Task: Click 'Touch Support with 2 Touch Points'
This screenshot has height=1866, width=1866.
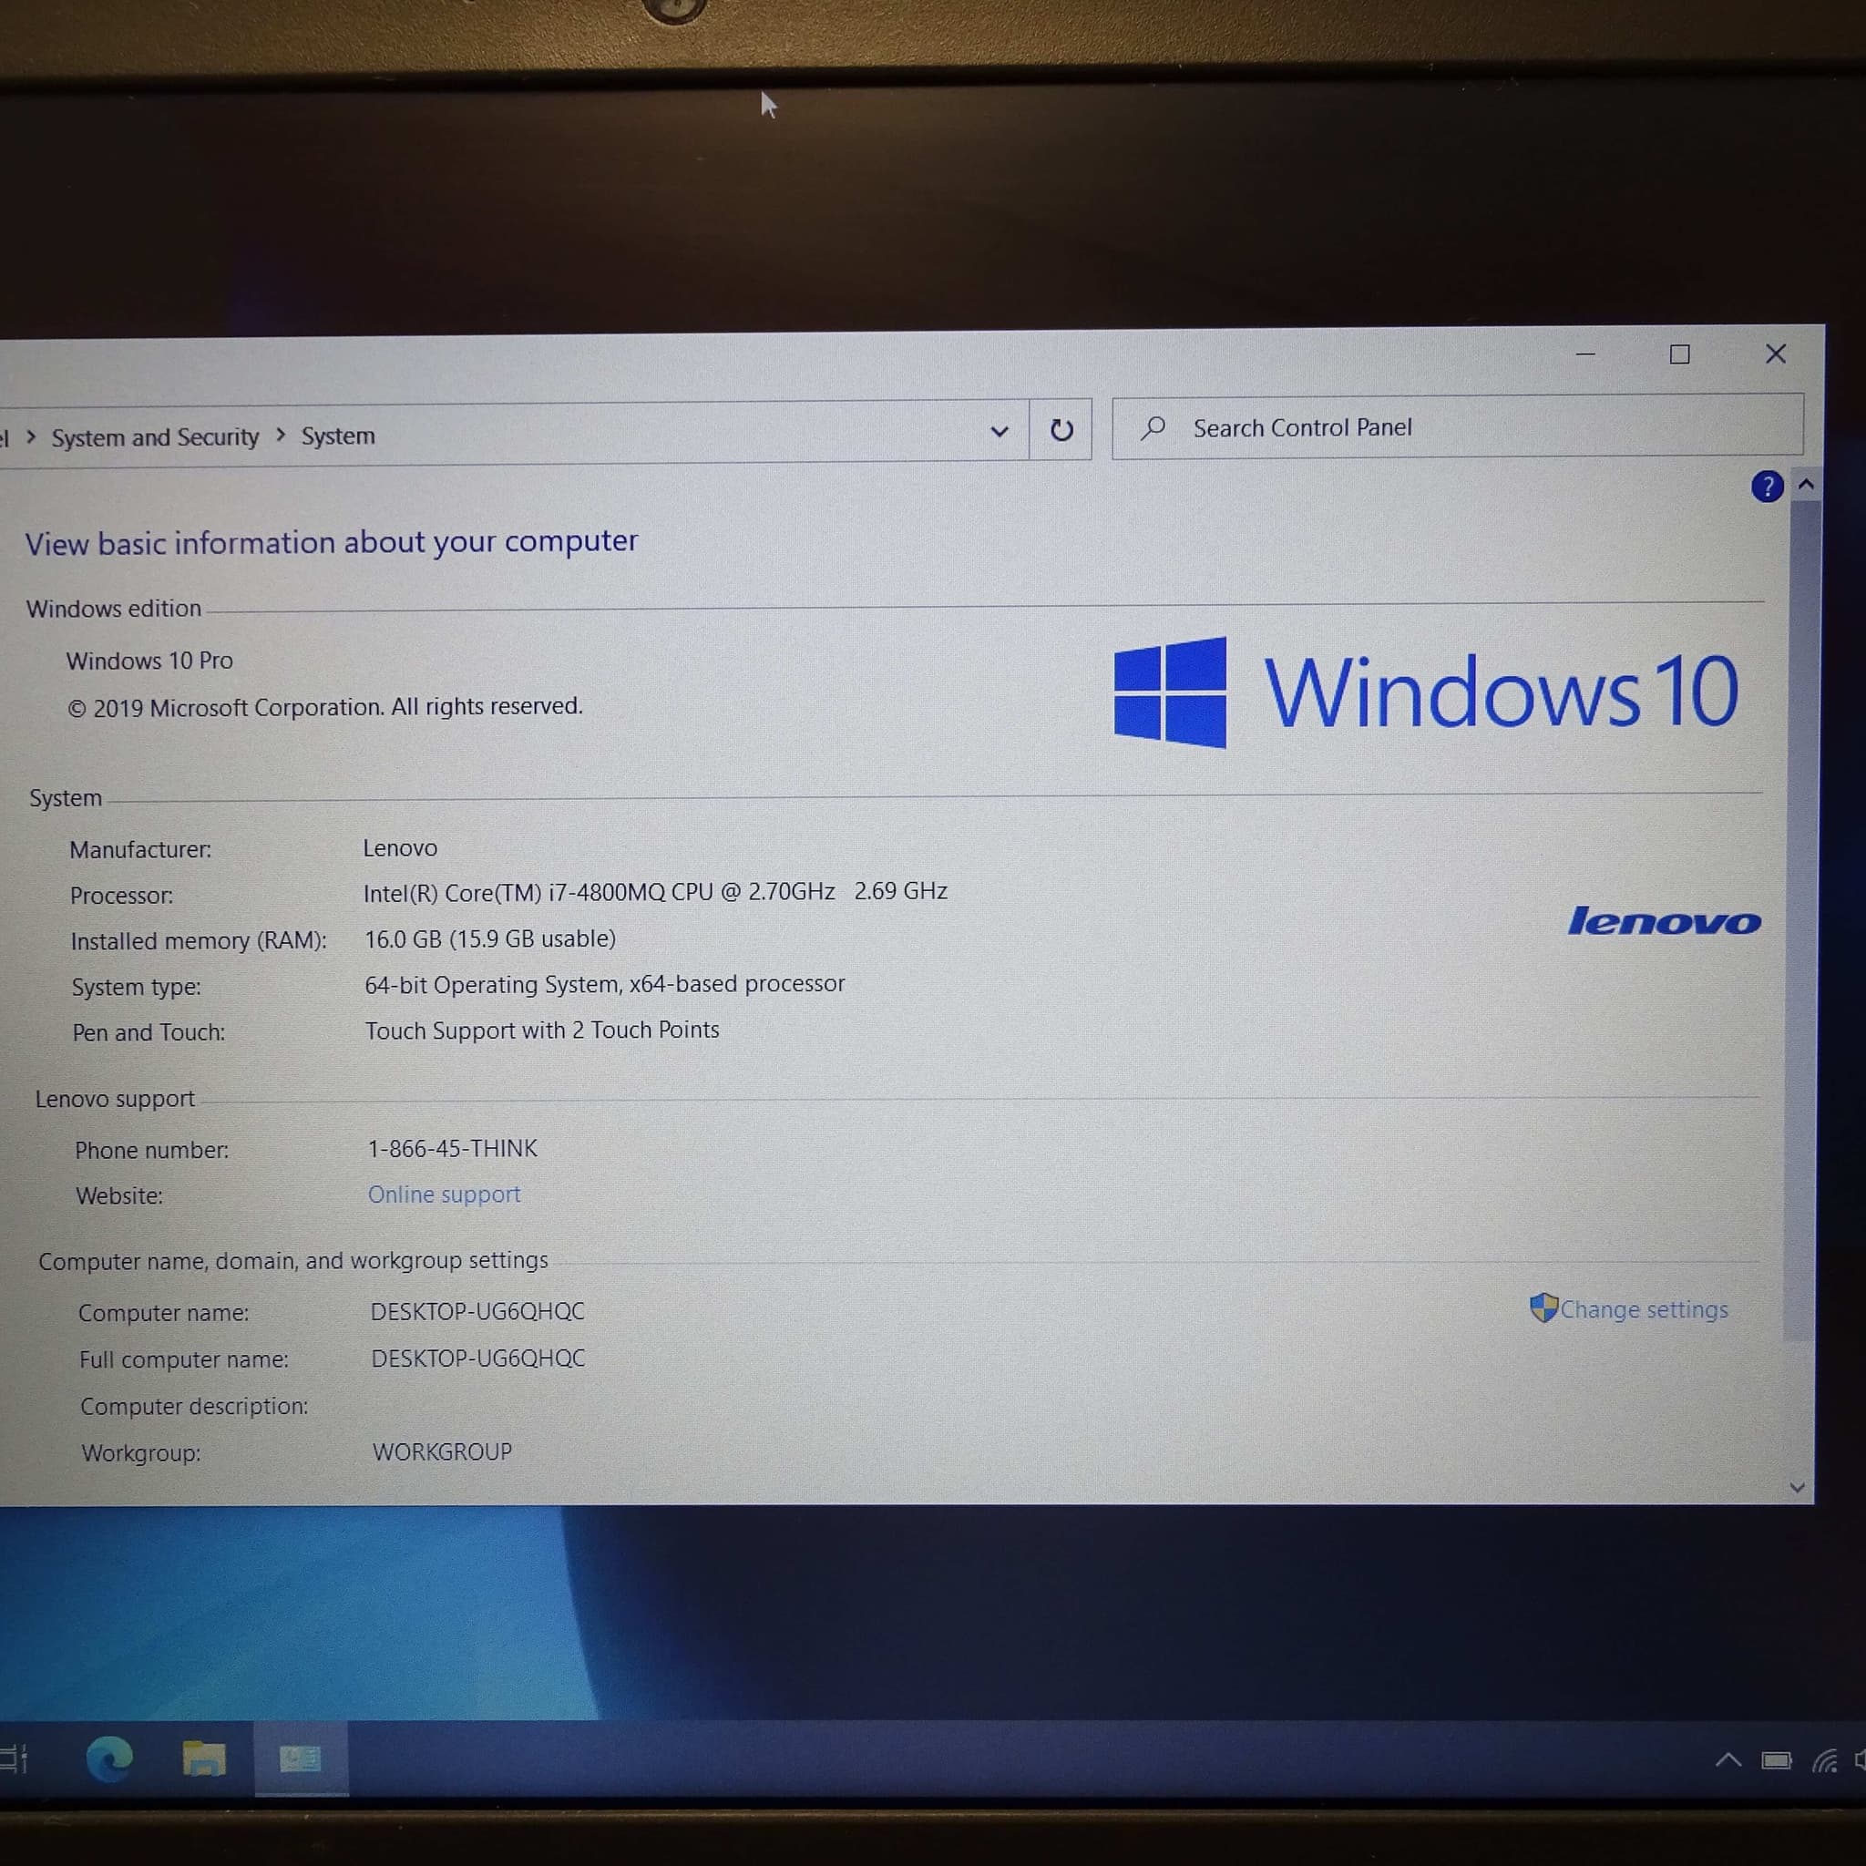Action: pos(542,1030)
